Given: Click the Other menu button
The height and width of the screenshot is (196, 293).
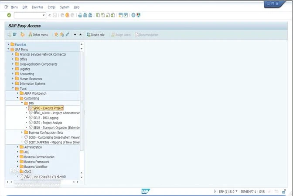Looking at the screenshot, I should click(38, 35).
